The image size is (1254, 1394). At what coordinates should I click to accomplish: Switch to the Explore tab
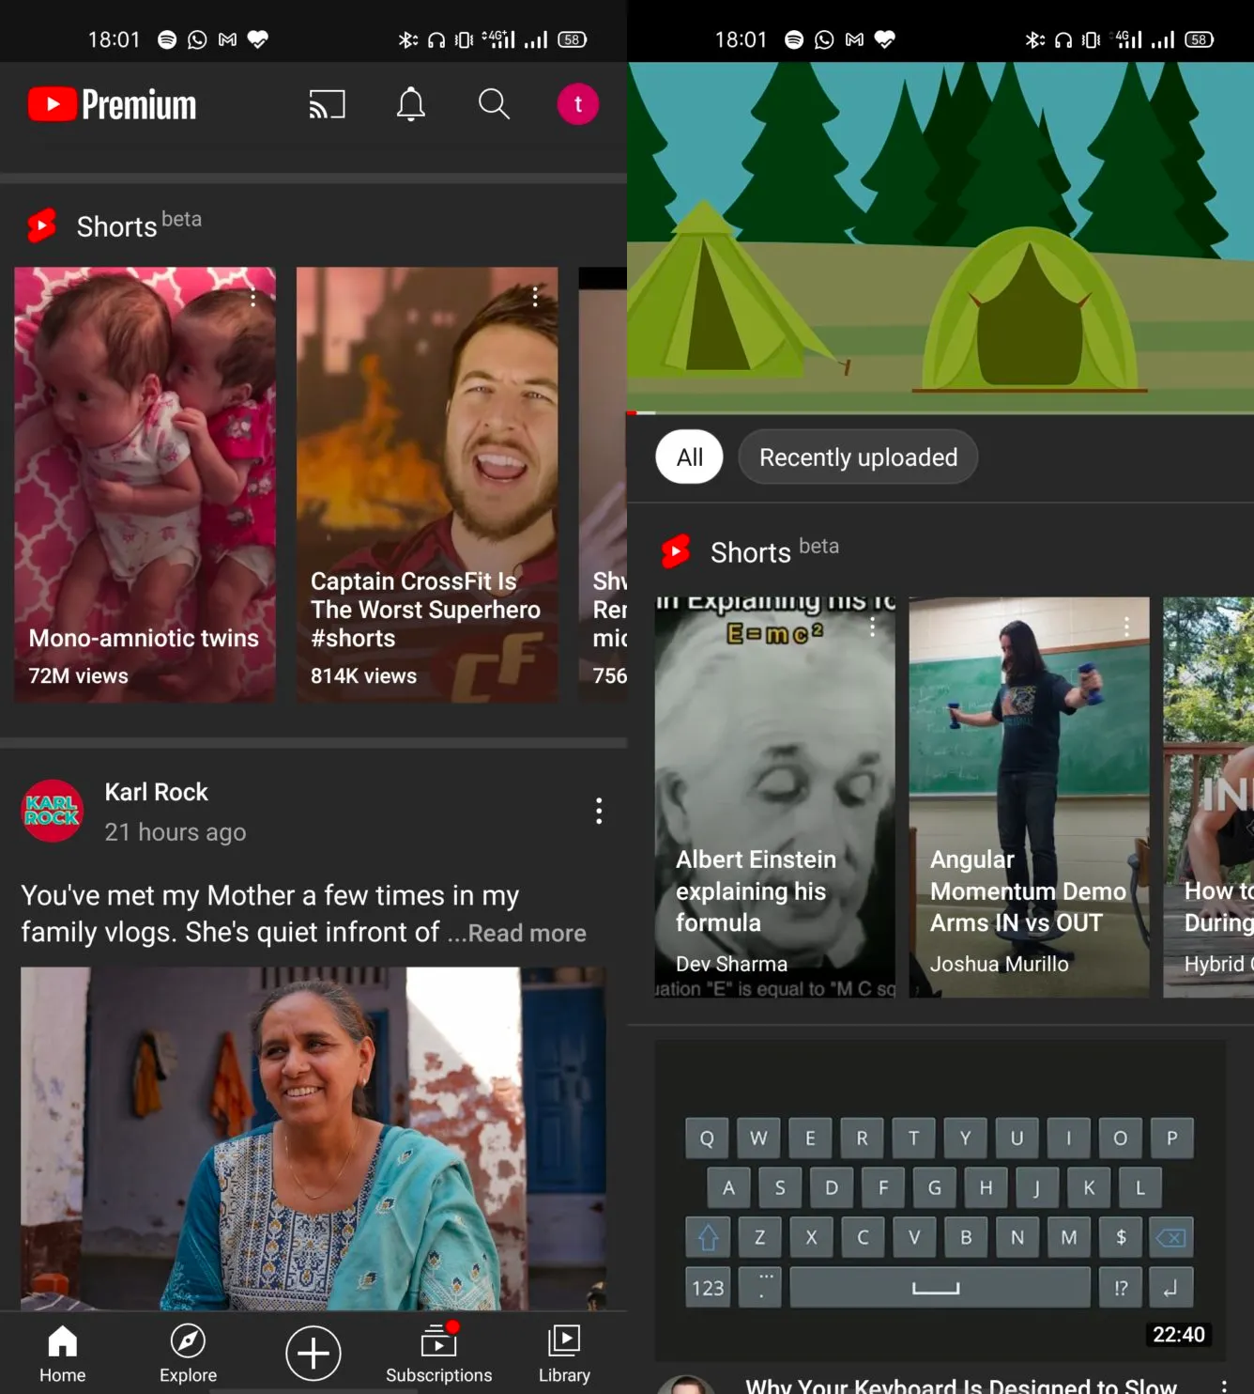coord(188,1353)
